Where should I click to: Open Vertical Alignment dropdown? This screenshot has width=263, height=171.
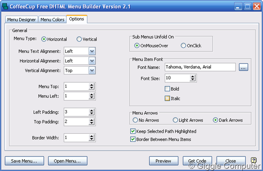92,70
